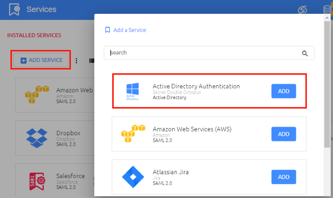This screenshot has width=333, height=198.
Task: Open the cloud sync icon in header
Action: [303, 10]
